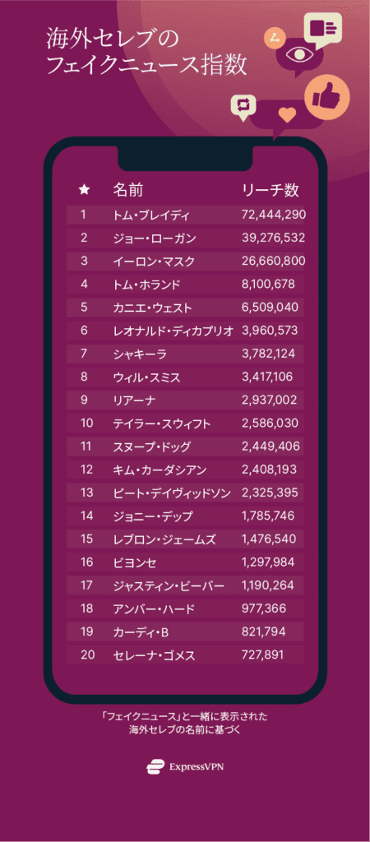Click the small orange share icon
370x842 pixels.
(x=275, y=38)
